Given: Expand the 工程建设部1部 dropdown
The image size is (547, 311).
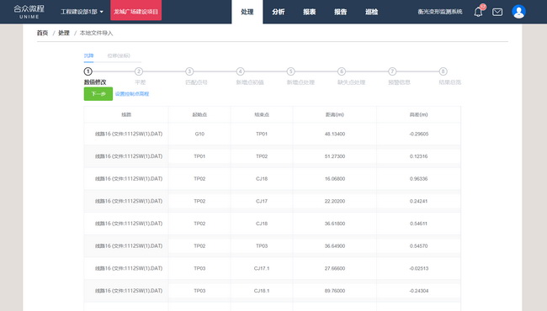Looking at the screenshot, I should coord(82,12).
